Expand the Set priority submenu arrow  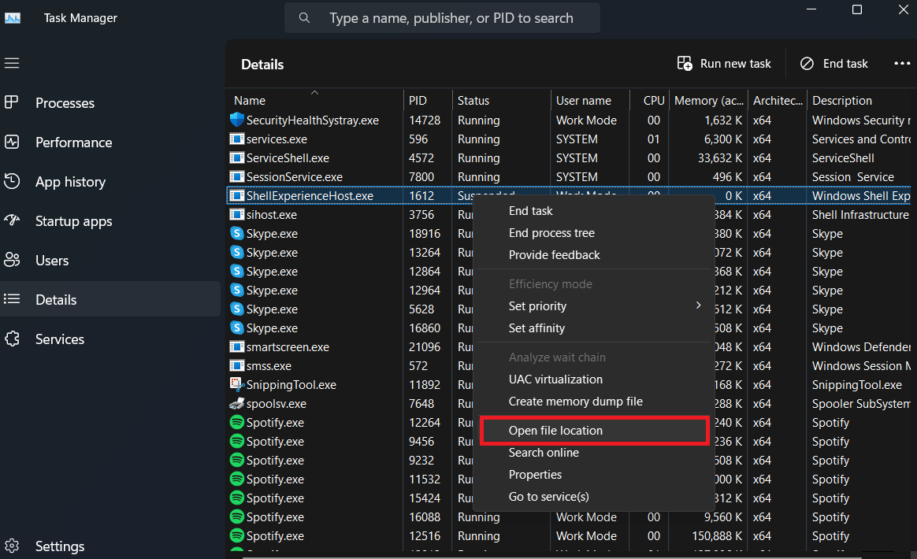coord(698,305)
